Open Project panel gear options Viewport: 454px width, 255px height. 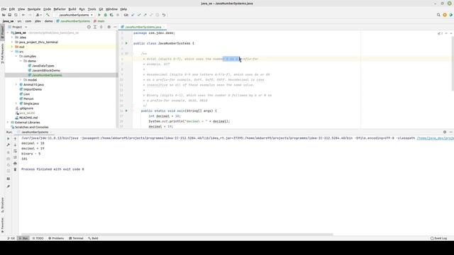click(109, 27)
